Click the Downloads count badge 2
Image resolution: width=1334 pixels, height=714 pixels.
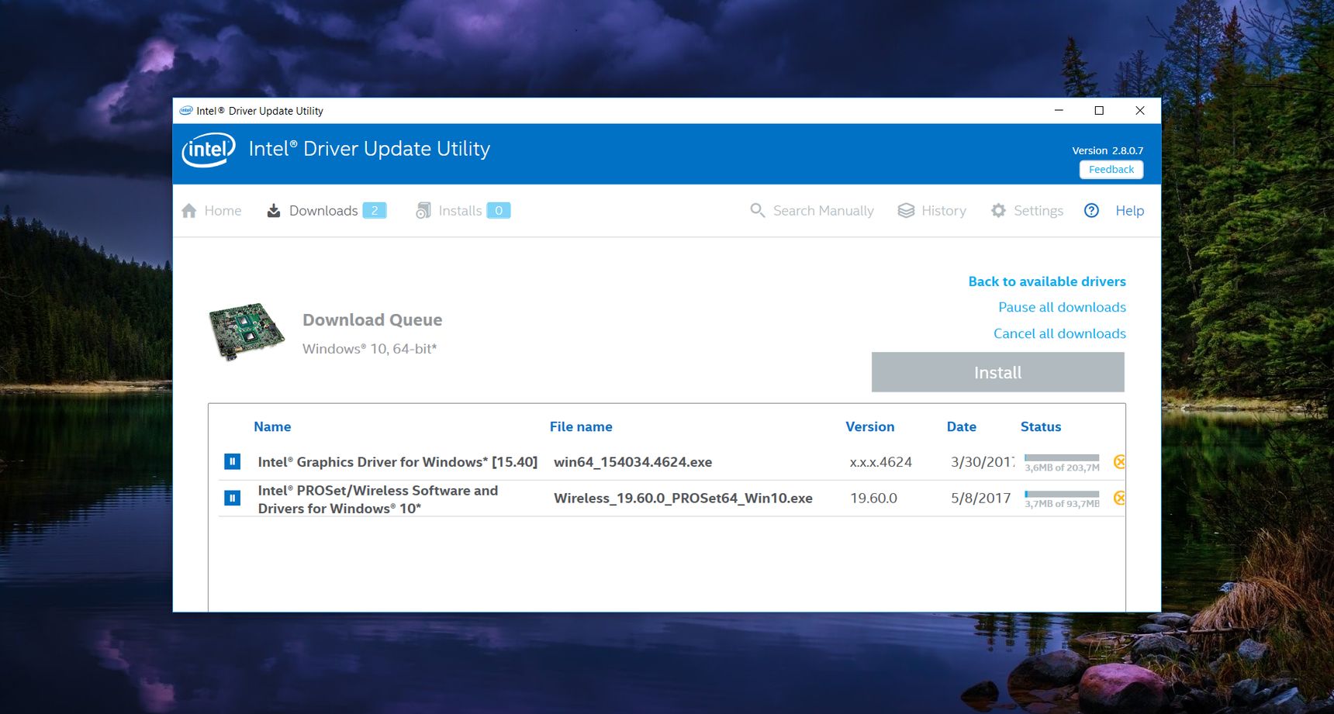[375, 211]
